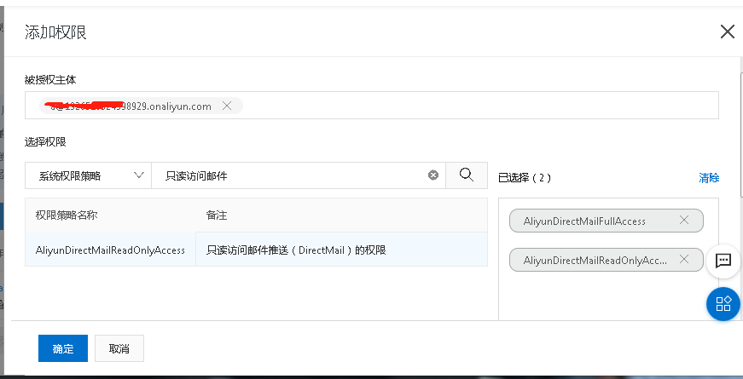Expand the 系统权限策略 dropdown
The image size is (743, 379).
point(88,175)
